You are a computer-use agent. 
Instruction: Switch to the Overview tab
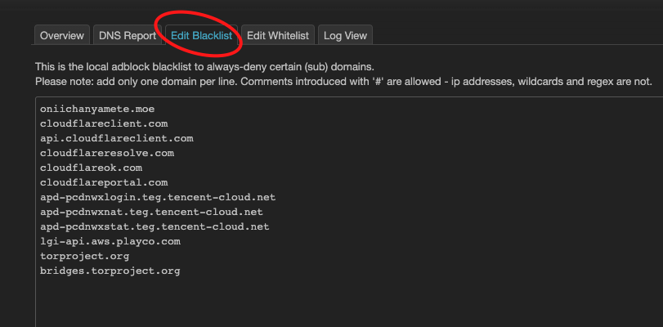pos(62,35)
